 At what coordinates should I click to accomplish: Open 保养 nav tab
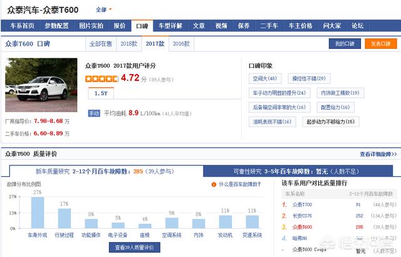coord(244,26)
